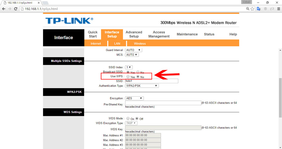The image size is (282, 149).
Task: Click the scrollbar up arrow
Action: click(x=280, y=50)
